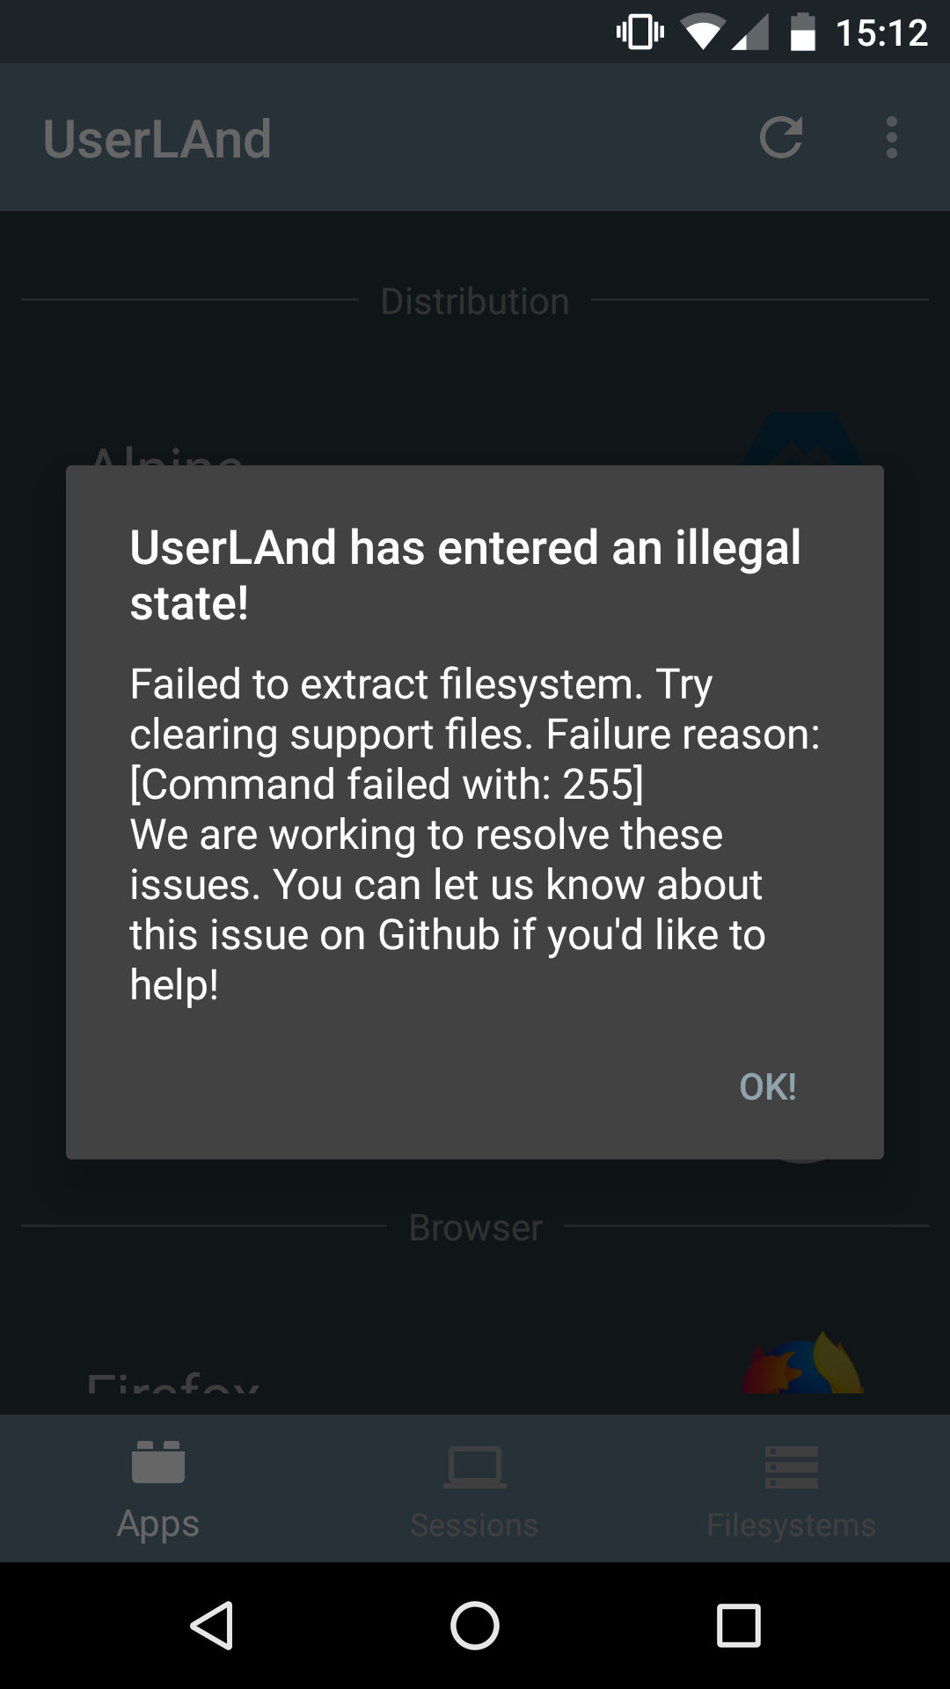Tap the Browser section header
Viewport: 950px width, 1689px height.
coord(474,1227)
